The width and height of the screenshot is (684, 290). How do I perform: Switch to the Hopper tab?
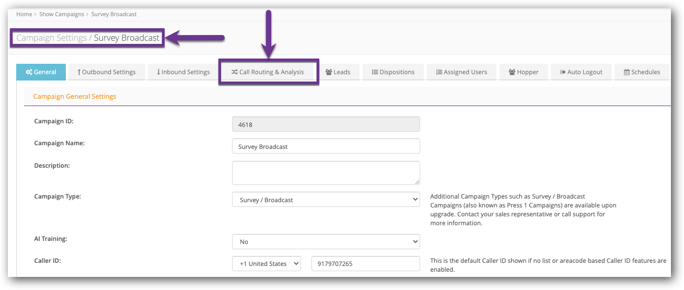tap(523, 72)
